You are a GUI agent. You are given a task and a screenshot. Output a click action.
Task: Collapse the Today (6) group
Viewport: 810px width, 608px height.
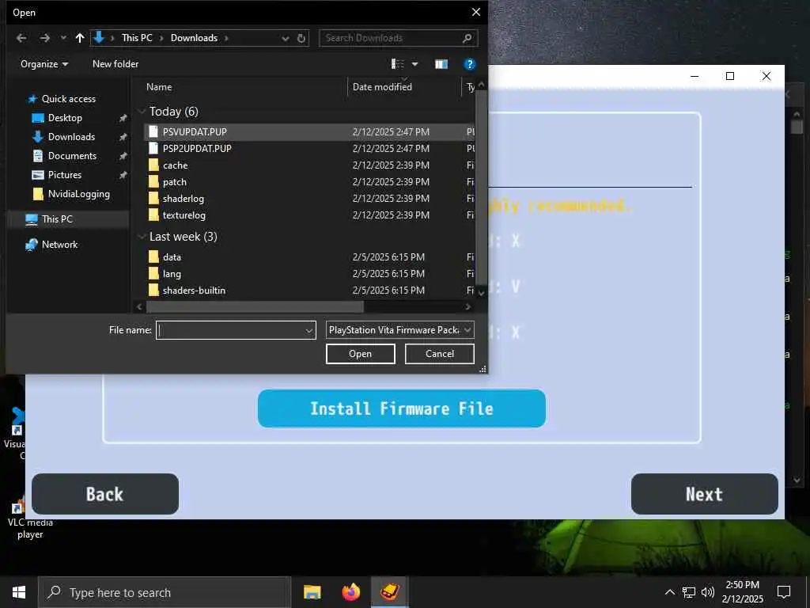pos(142,111)
